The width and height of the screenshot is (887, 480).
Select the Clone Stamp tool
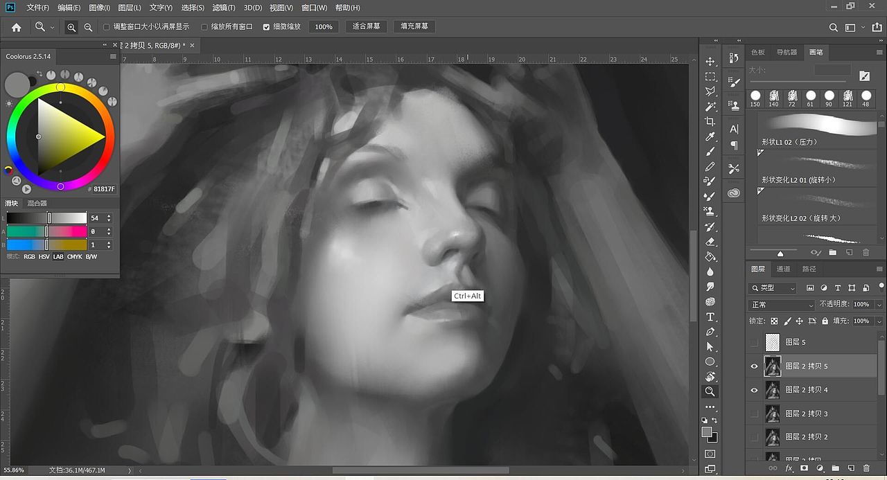pyautogui.click(x=710, y=211)
